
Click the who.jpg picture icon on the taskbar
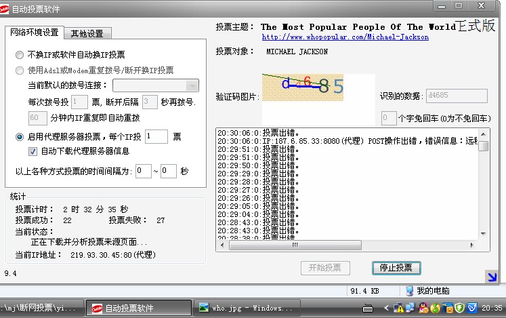[204, 307]
